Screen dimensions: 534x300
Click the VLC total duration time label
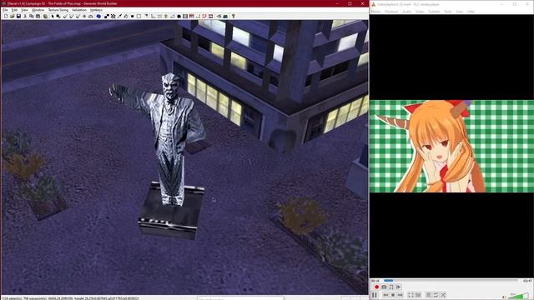click(527, 281)
